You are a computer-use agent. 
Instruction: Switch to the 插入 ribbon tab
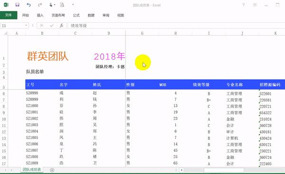[x=40, y=15]
